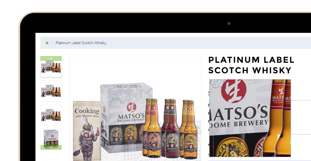
Task: Click the main Matso's product image
Action: pos(135,109)
